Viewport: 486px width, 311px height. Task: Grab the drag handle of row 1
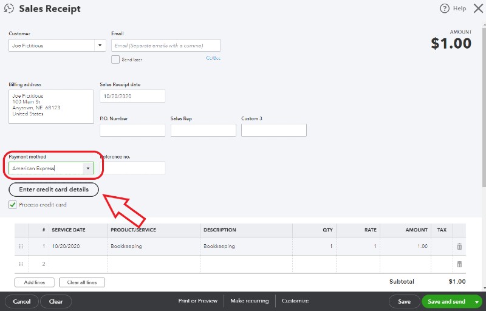[x=21, y=246]
